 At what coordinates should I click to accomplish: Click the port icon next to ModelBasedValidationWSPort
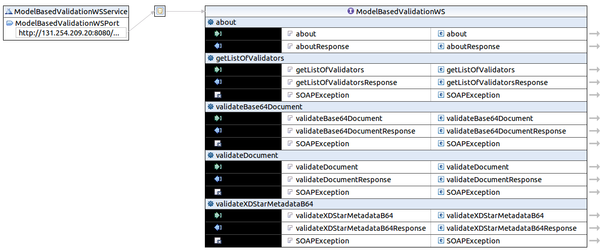[x=10, y=23]
